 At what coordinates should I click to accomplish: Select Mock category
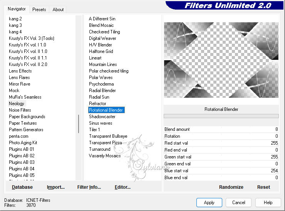(x=14, y=91)
